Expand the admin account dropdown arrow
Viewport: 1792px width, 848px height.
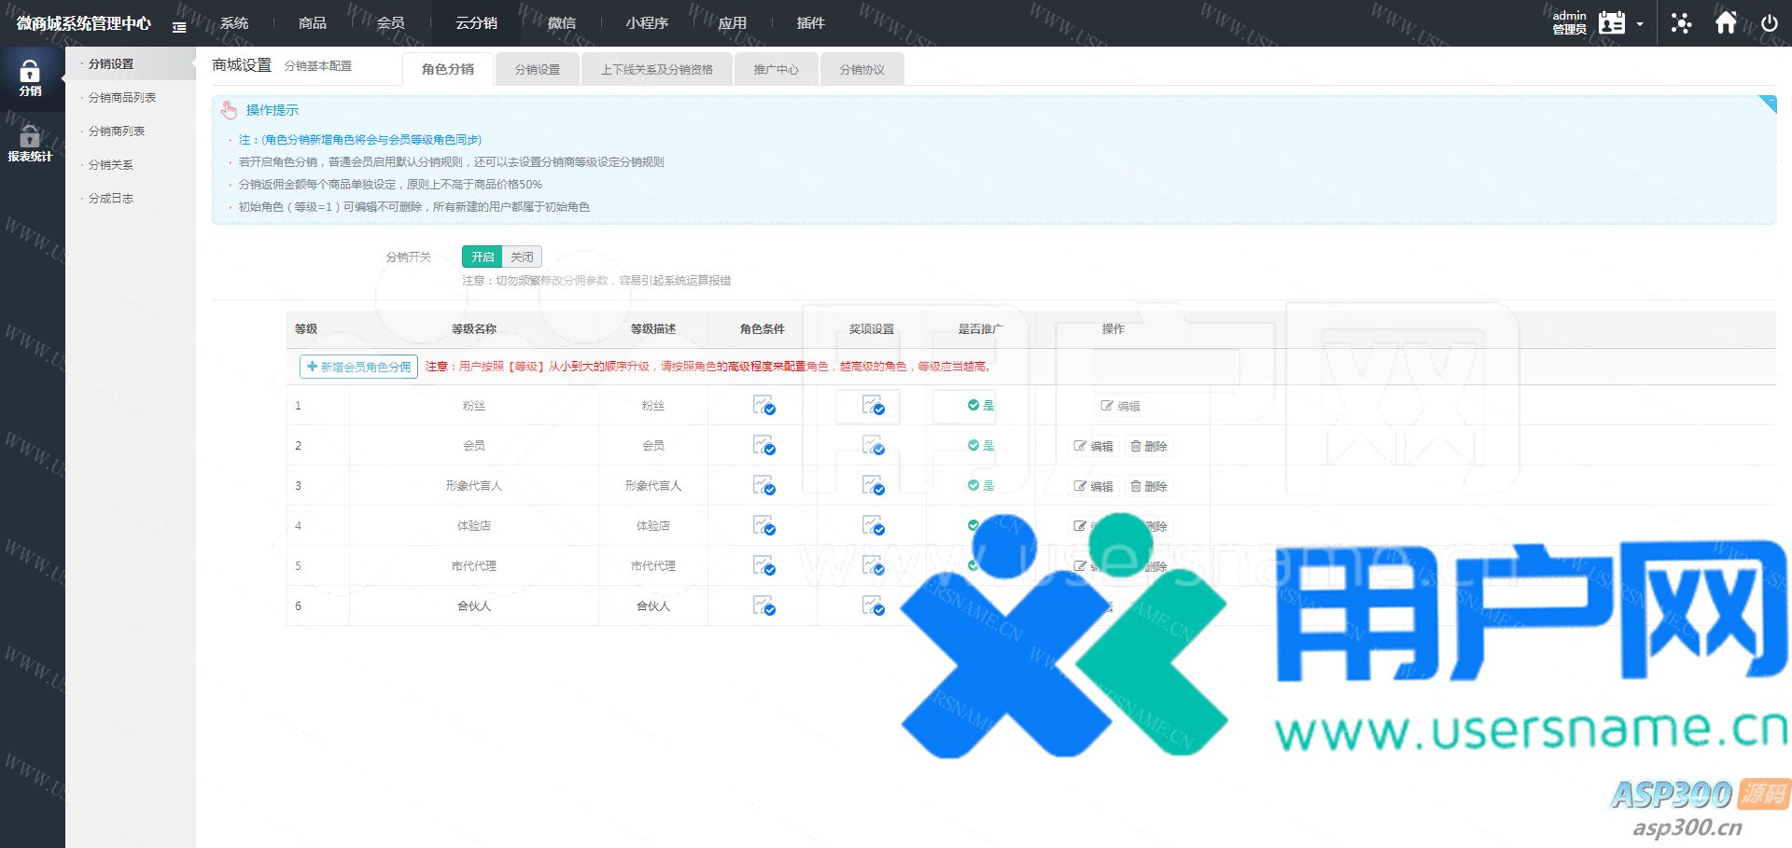(1640, 24)
